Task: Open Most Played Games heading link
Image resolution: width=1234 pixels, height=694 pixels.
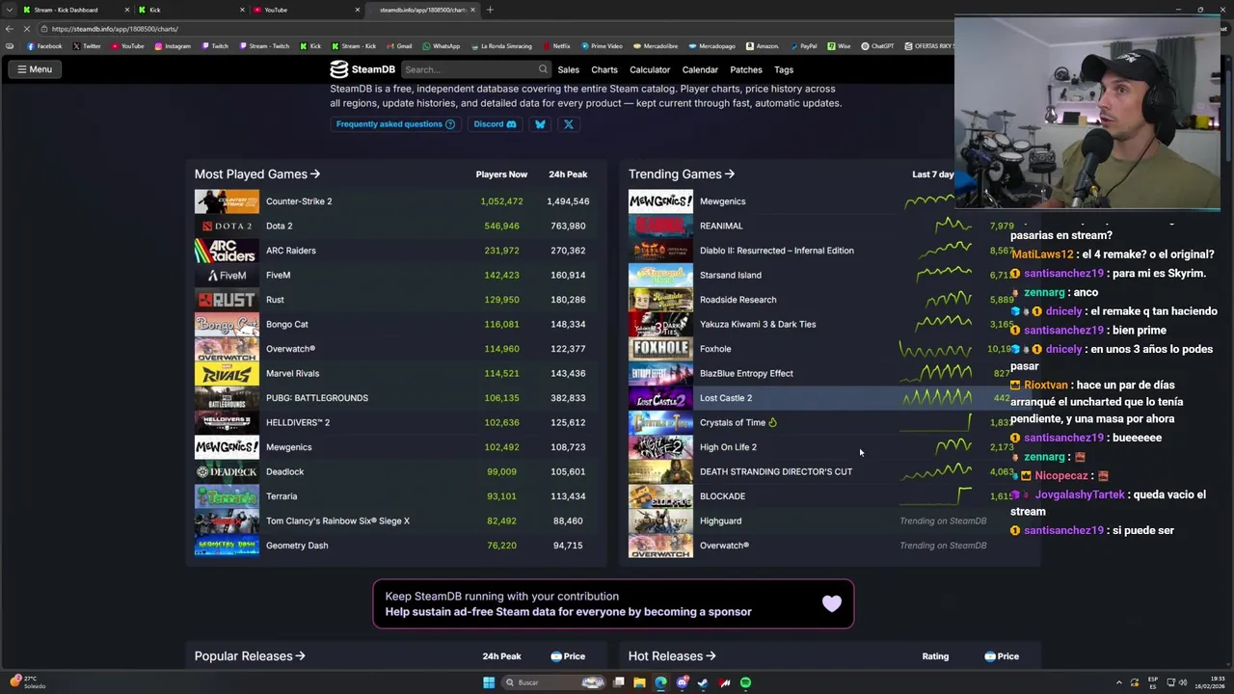Action: click(257, 174)
